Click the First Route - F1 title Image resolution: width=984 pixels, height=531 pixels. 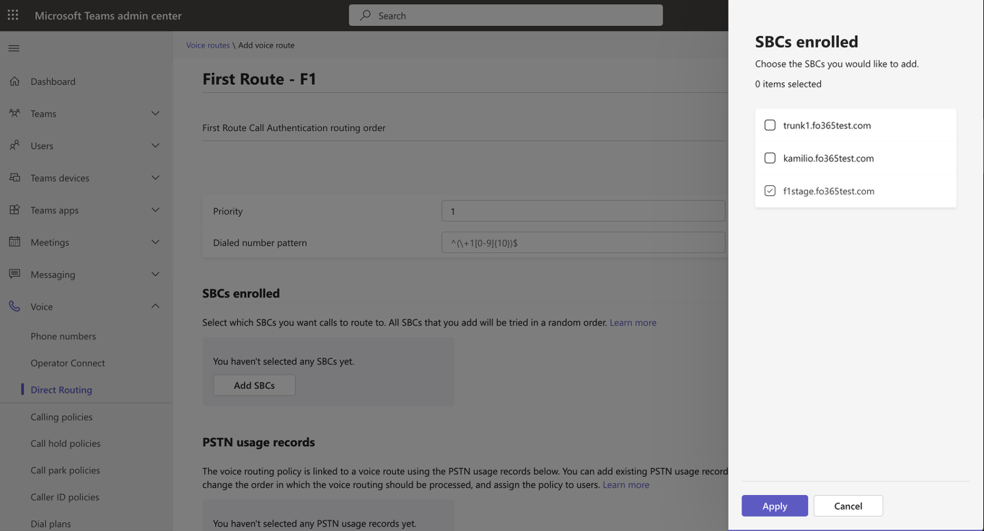(259, 79)
